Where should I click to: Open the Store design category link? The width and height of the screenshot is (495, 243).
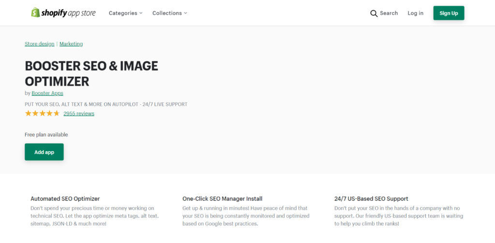(x=40, y=44)
